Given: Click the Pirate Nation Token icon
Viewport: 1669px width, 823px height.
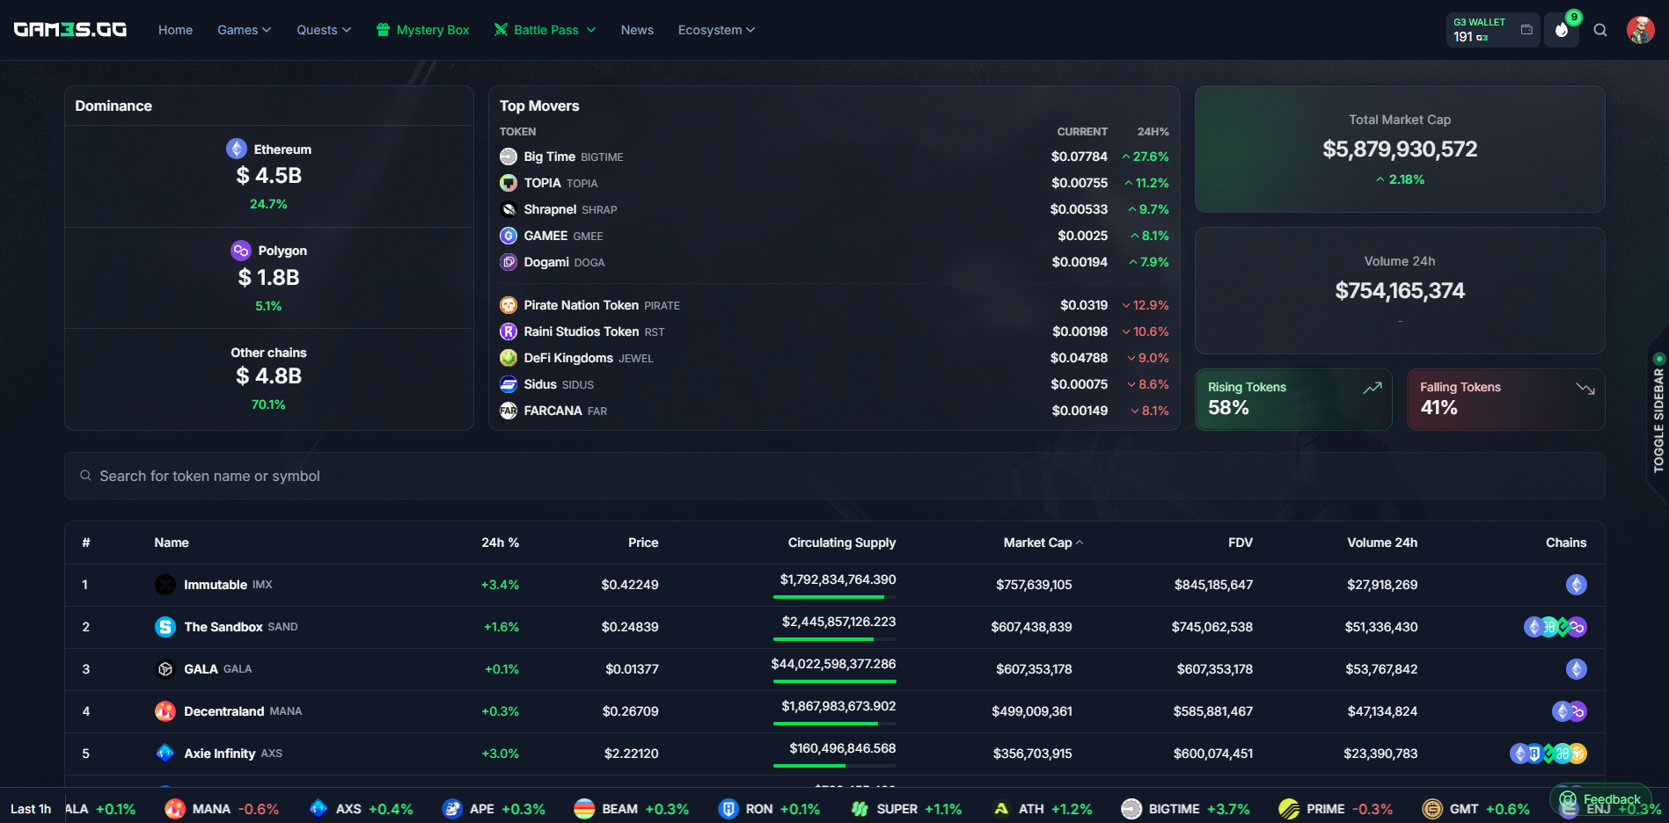Looking at the screenshot, I should click(509, 305).
